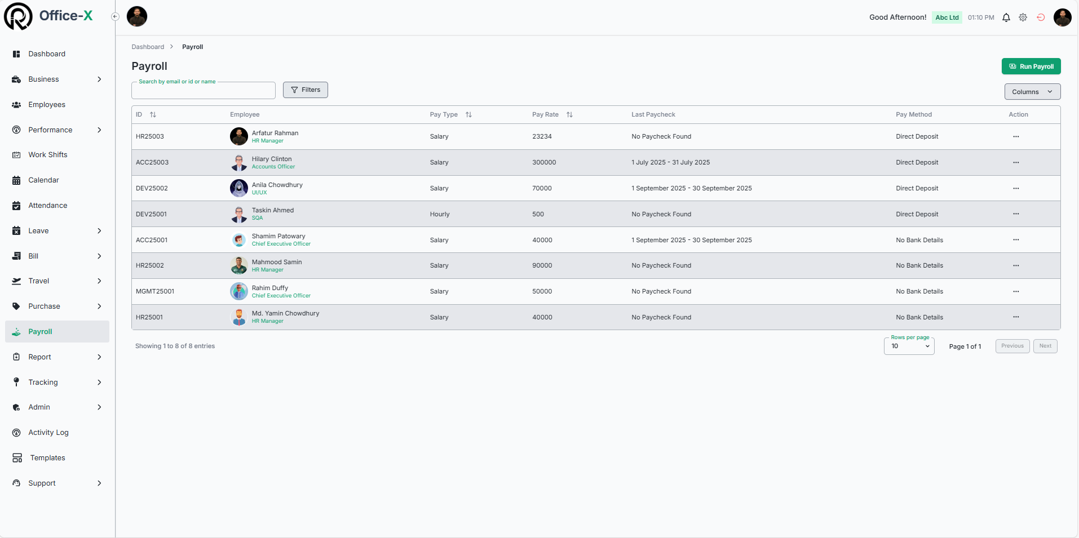The width and height of the screenshot is (1079, 538).
Task: Open the Columns dropdown
Action: [1032, 92]
